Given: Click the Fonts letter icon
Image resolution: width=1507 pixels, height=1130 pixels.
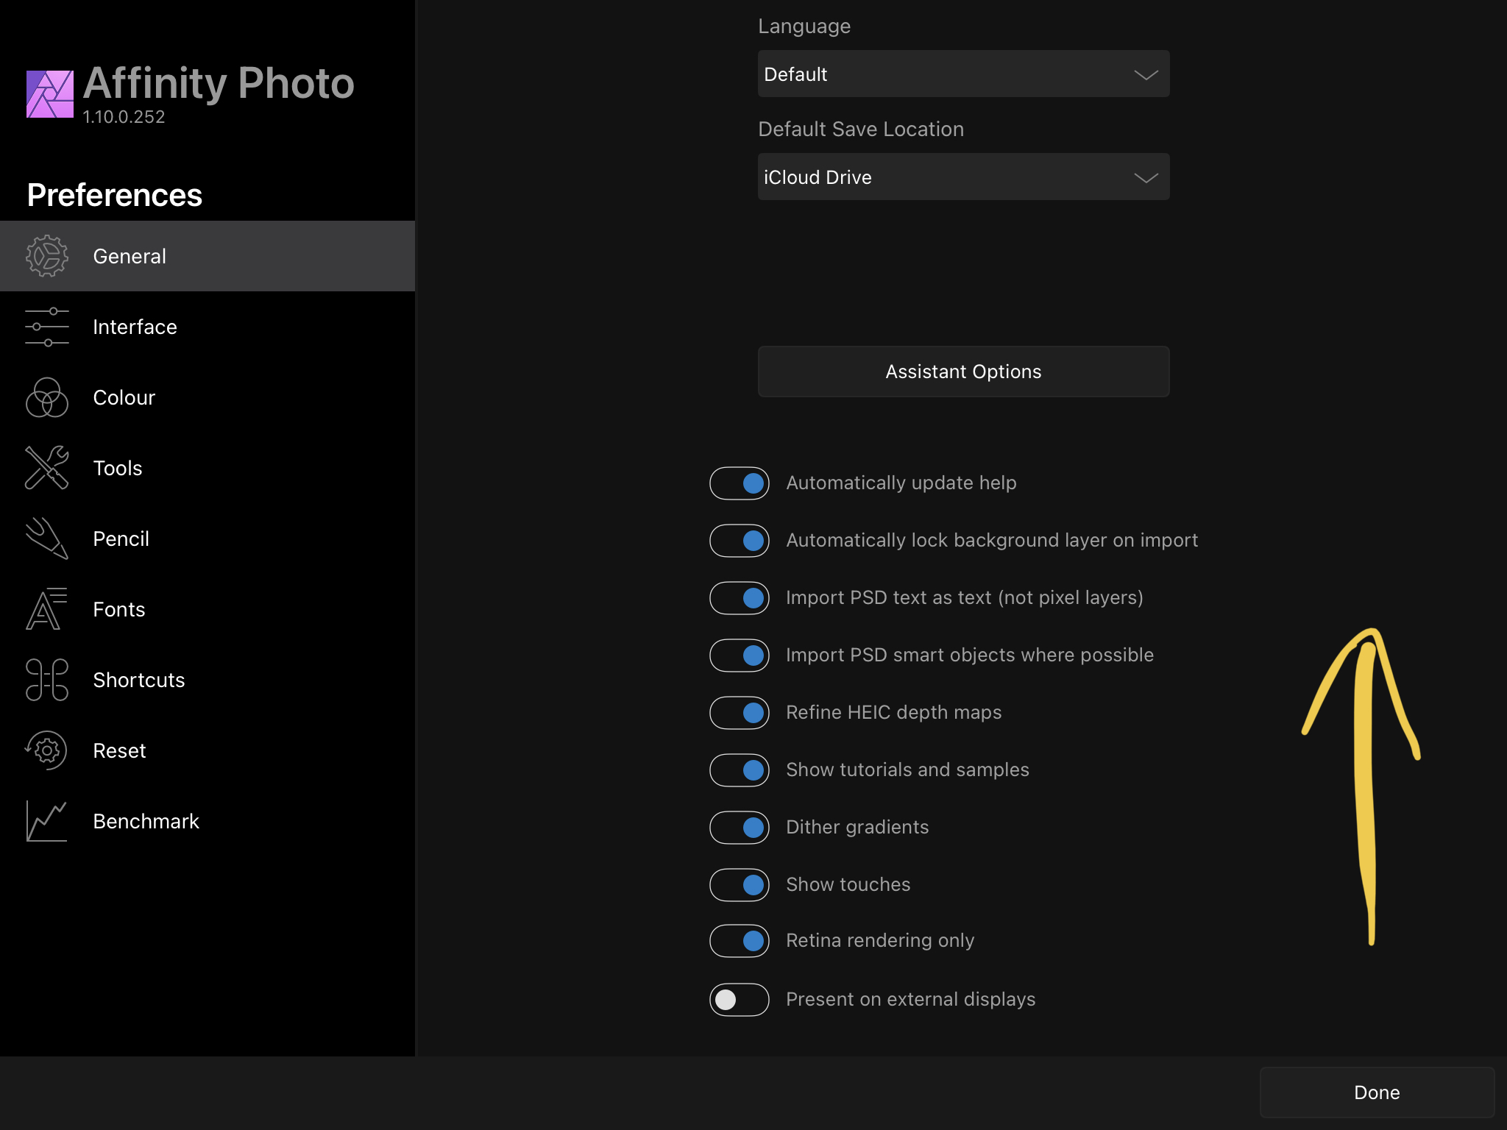Looking at the screenshot, I should pos(47,609).
